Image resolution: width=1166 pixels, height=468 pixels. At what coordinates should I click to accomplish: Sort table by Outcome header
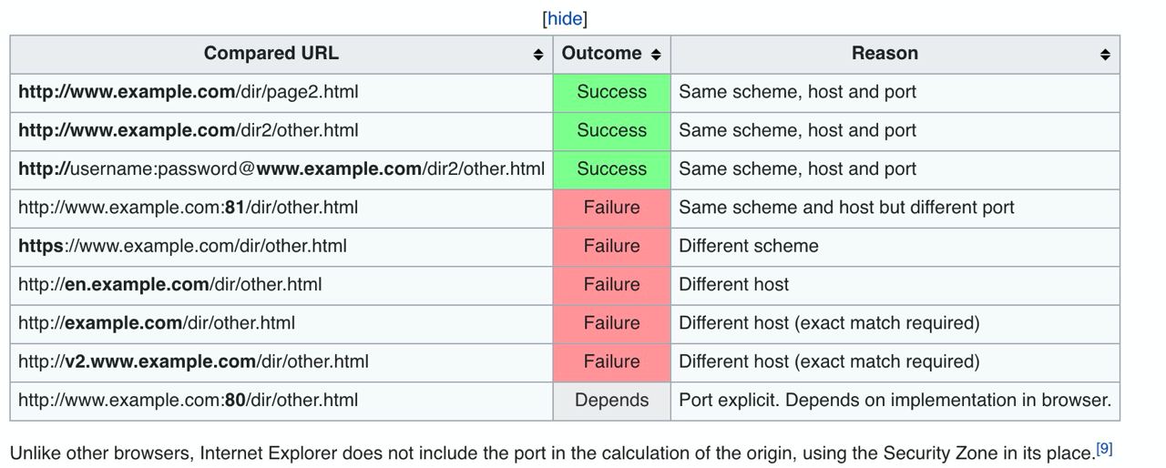(x=601, y=54)
